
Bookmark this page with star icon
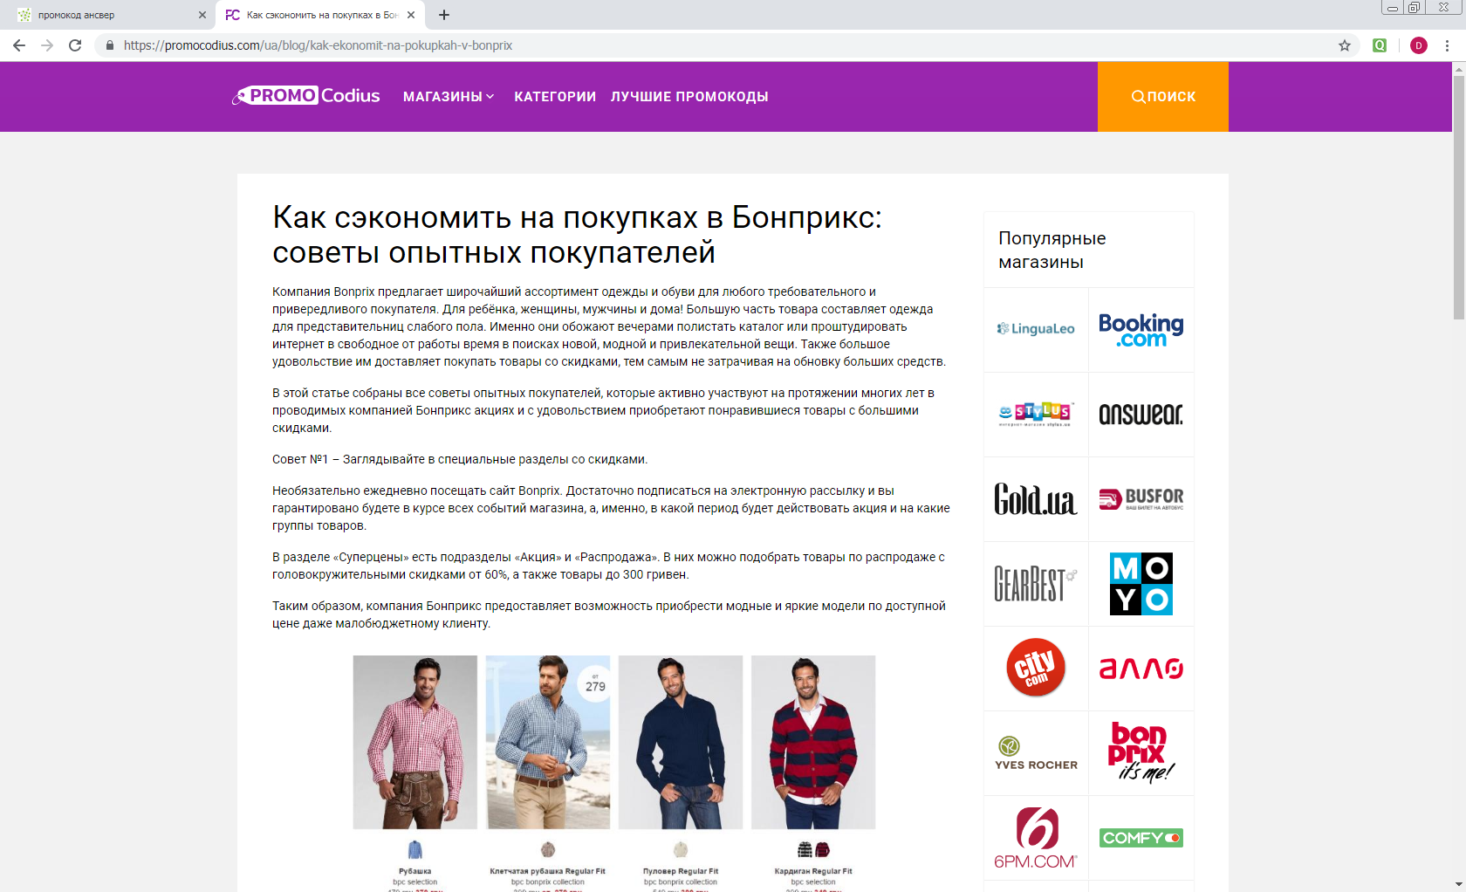tap(1345, 45)
